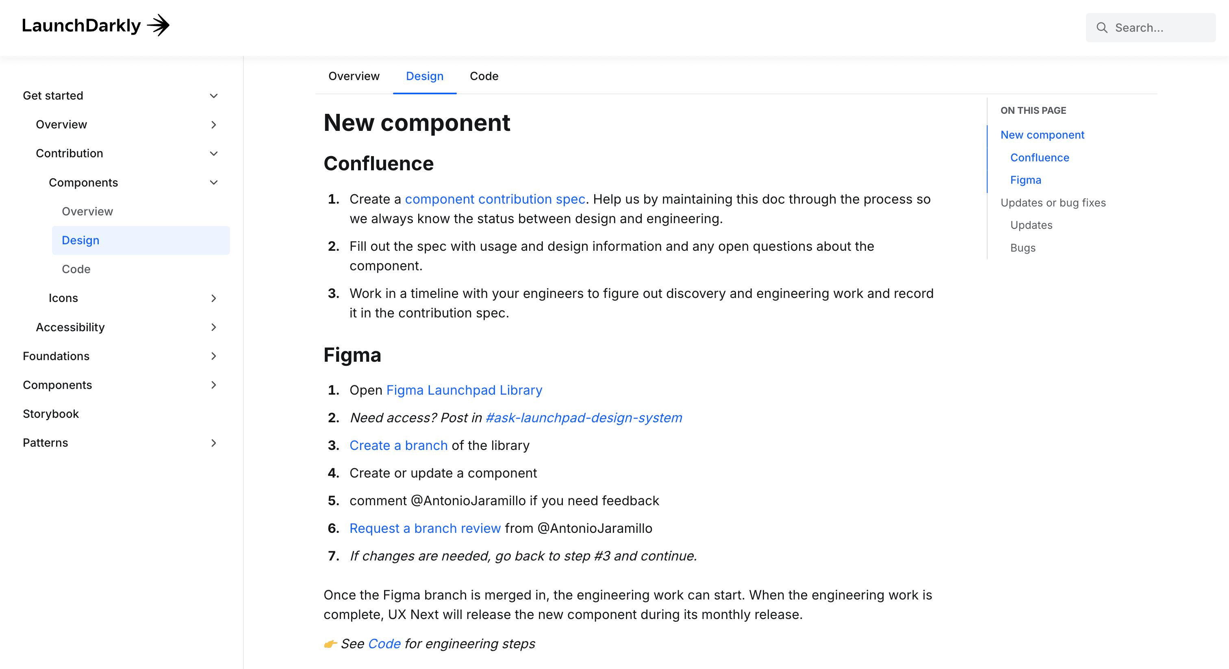This screenshot has width=1229, height=669.
Task: Switch to the Code tab
Action: click(x=484, y=76)
